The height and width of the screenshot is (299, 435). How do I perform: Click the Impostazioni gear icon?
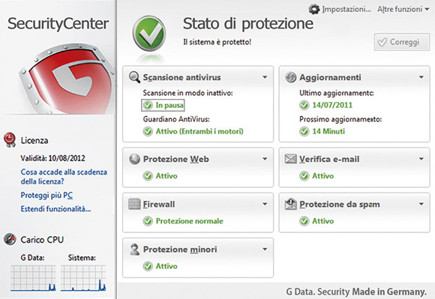(314, 9)
